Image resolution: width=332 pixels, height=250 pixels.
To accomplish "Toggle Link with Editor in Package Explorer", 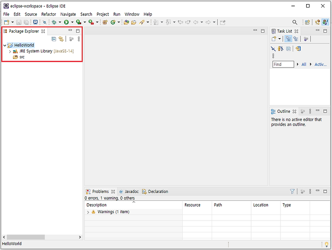I will 61,39.
